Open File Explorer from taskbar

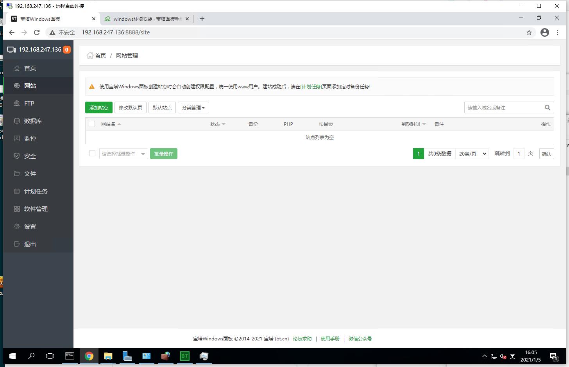pos(108,356)
